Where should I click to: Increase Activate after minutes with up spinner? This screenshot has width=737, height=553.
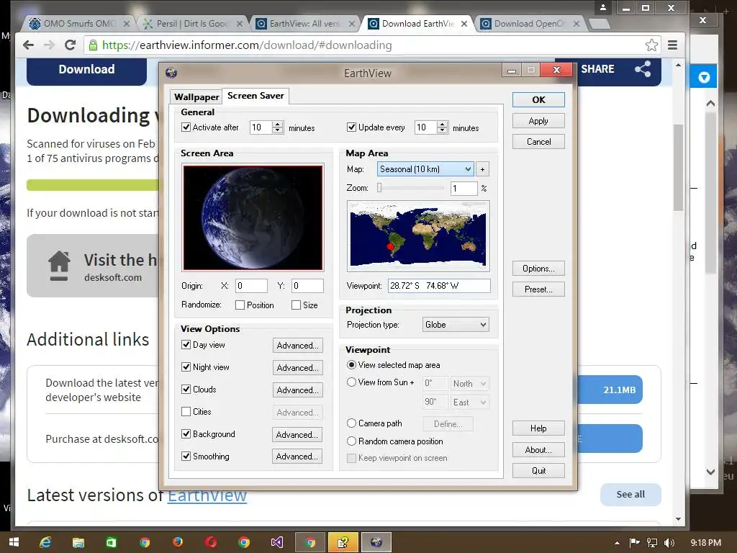coord(278,124)
